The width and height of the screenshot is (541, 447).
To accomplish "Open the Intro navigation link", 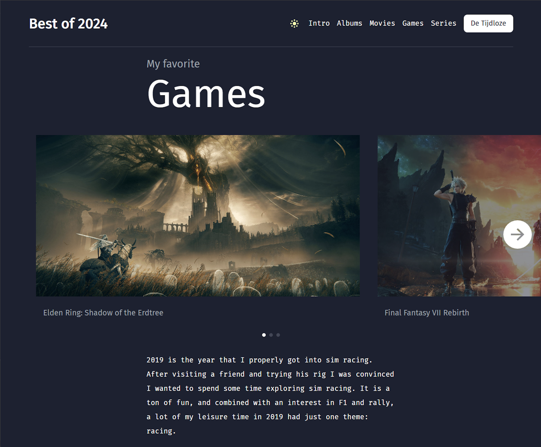I will coord(319,23).
